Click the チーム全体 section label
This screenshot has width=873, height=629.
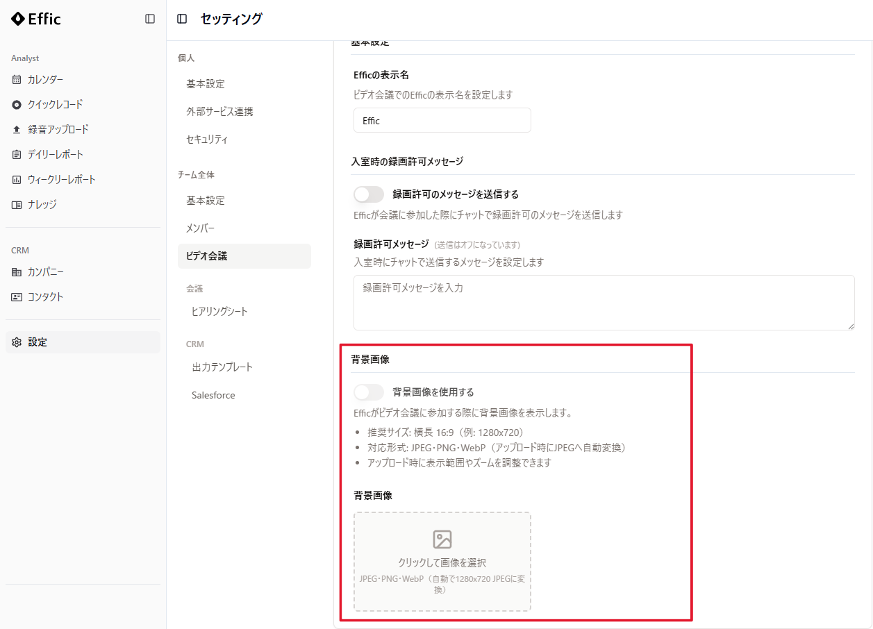196,175
